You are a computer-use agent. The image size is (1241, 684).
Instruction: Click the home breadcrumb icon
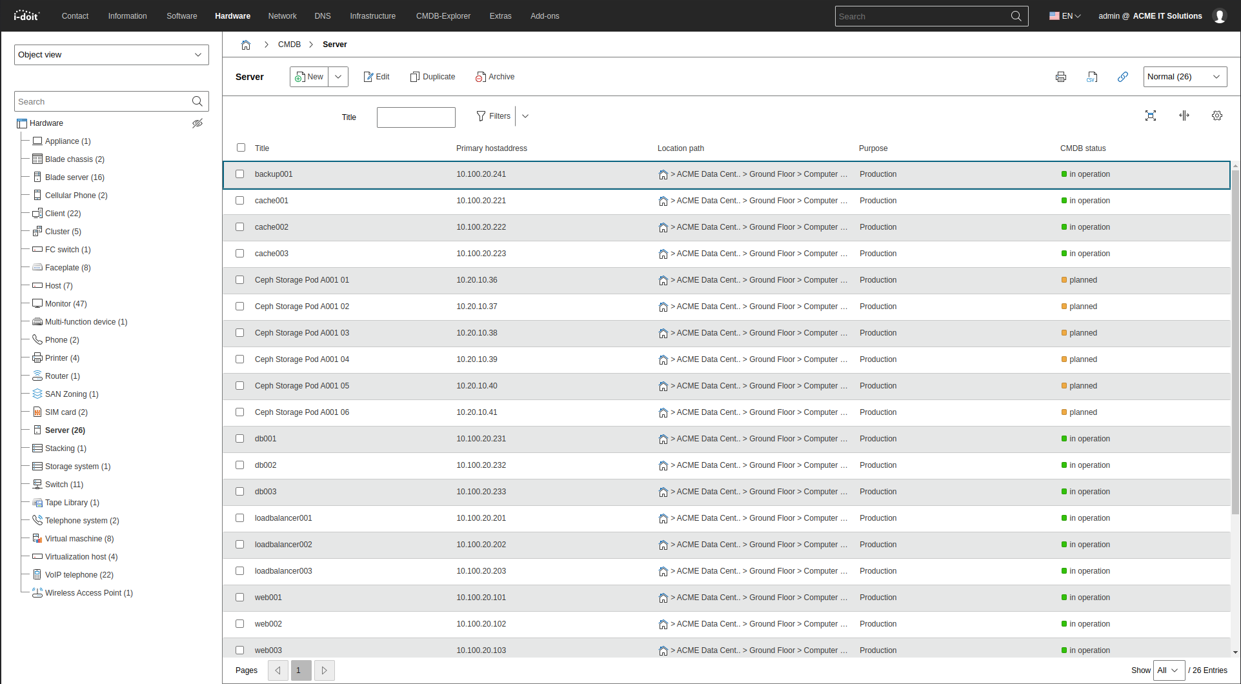[246, 45]
